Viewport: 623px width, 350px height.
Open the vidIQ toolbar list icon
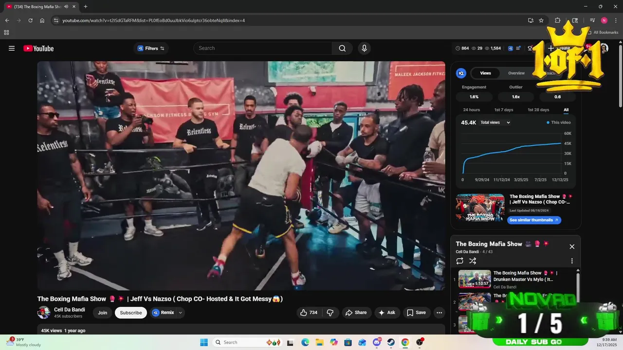tap(518, 48)
